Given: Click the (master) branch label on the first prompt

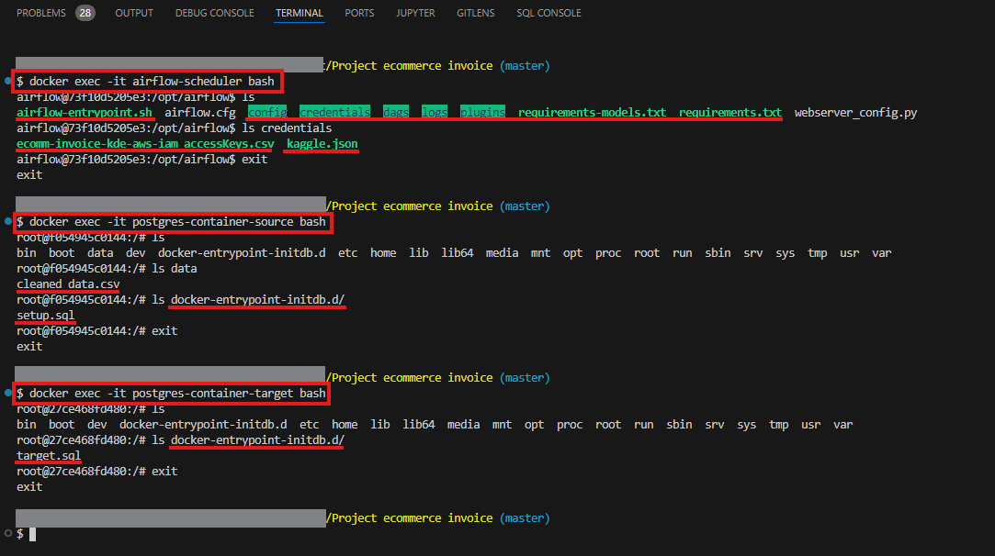Looking at the screenshot, I should point(525,65).
